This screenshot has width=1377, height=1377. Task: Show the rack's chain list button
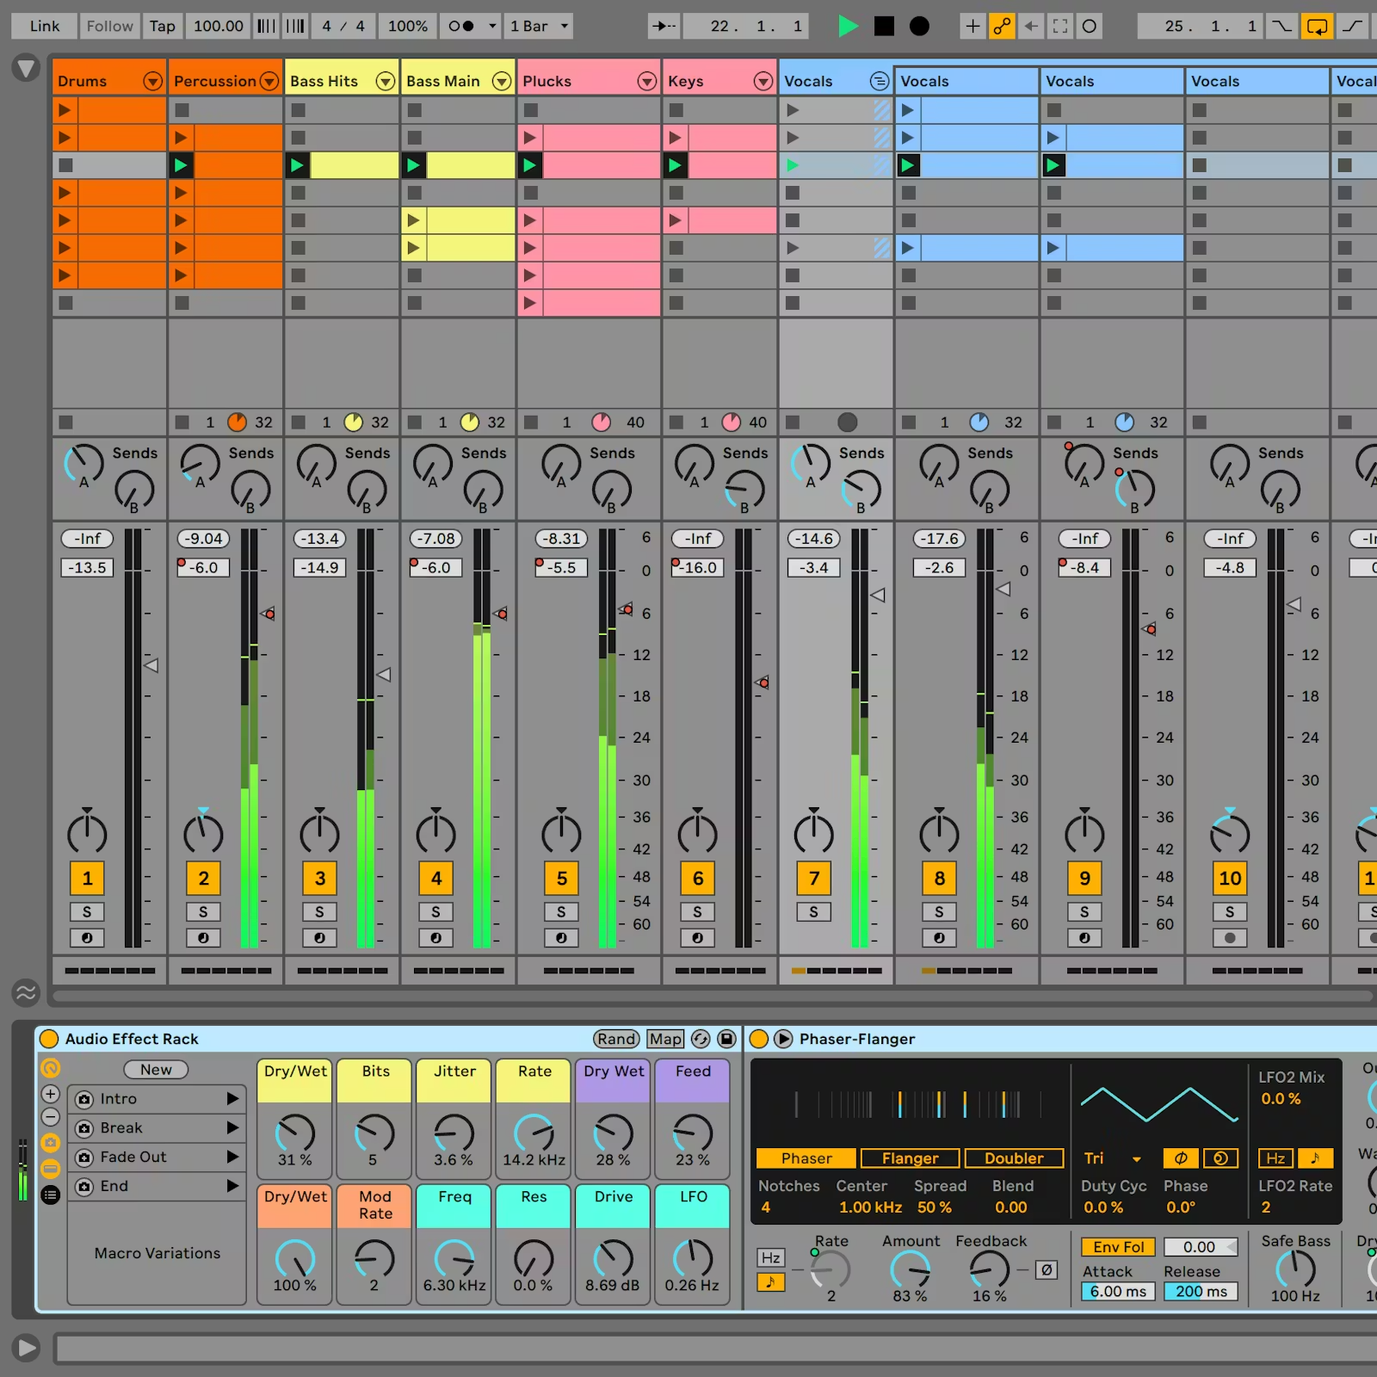click(x=51, y=1195)
